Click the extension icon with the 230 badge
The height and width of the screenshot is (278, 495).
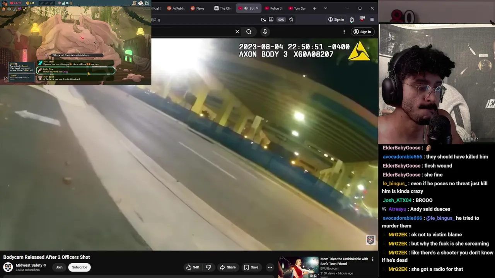pos(362,19)
